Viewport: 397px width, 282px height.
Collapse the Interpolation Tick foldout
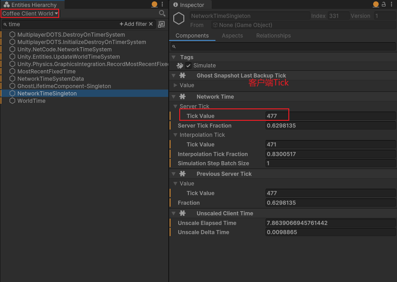pyautogui.click(x=175, y=135)
